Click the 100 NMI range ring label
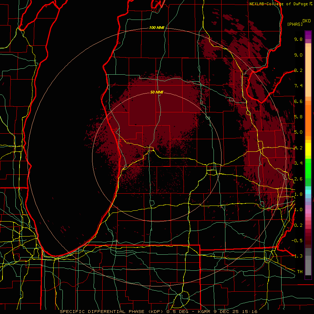314x314 pixels. click(157, 28)
